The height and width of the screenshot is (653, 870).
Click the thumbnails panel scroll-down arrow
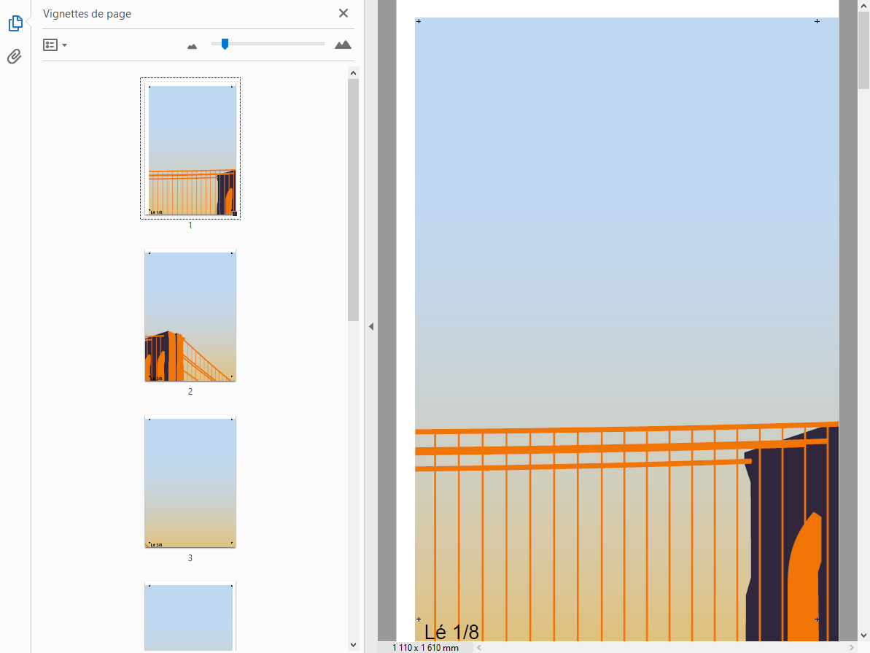click(354, 645)
